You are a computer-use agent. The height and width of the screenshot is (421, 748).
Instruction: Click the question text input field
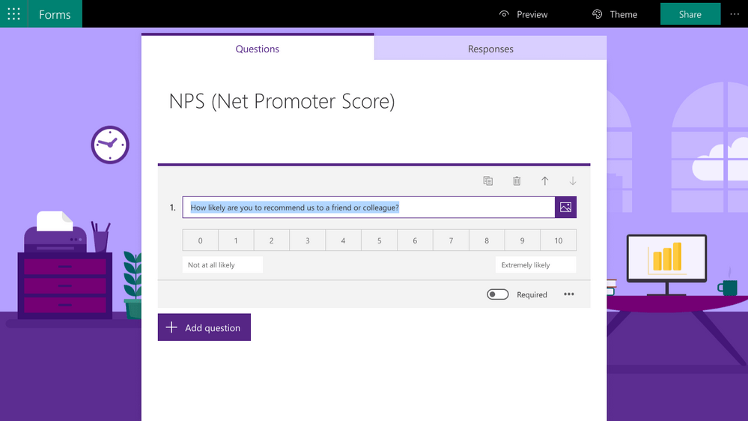(x=368, y=208)
